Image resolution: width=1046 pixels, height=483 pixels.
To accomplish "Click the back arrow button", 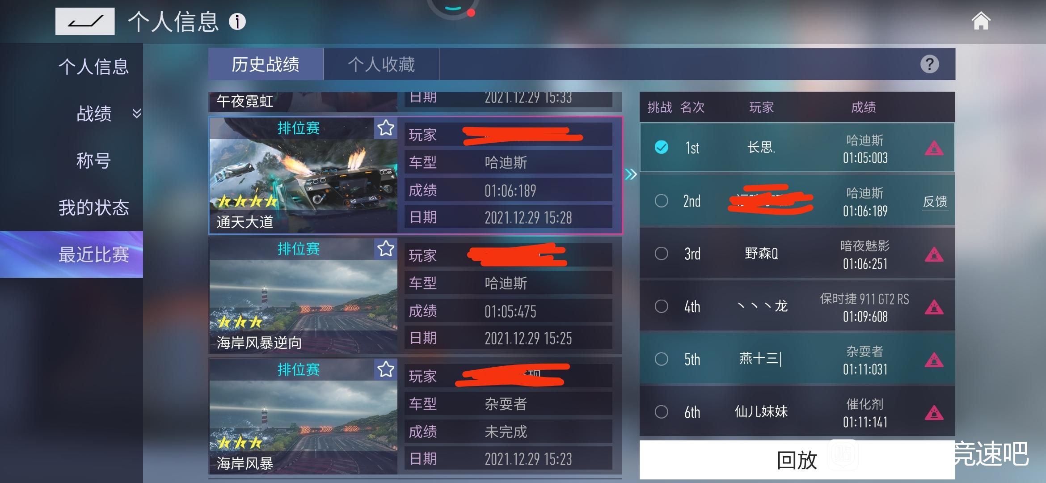I will point(85,21).
